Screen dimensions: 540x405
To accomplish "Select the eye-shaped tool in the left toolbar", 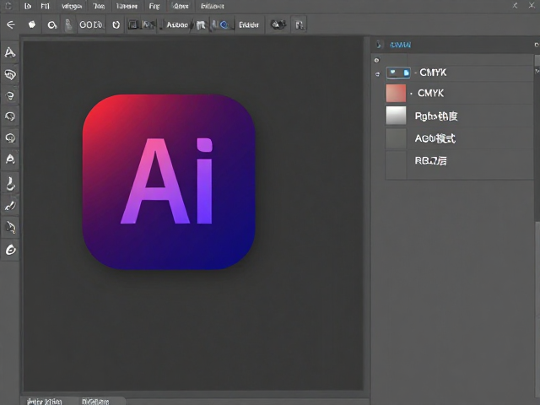I will (x=10, y=74).
